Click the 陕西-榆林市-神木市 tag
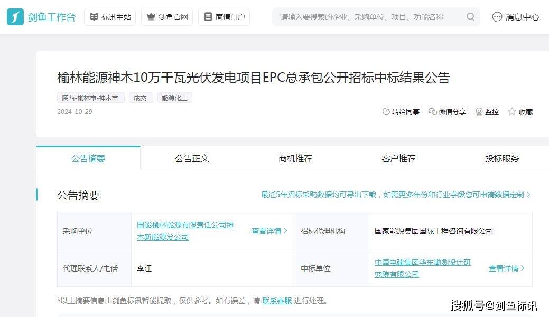Screen dimensions: 549x317 click(90, 98)
